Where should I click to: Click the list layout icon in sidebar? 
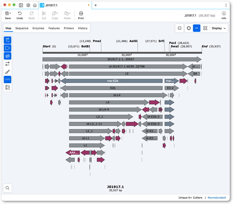(8, 87)
